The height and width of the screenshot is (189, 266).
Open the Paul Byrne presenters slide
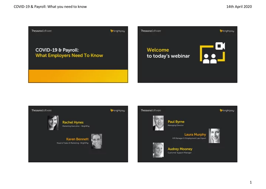(x=187, y=134)
